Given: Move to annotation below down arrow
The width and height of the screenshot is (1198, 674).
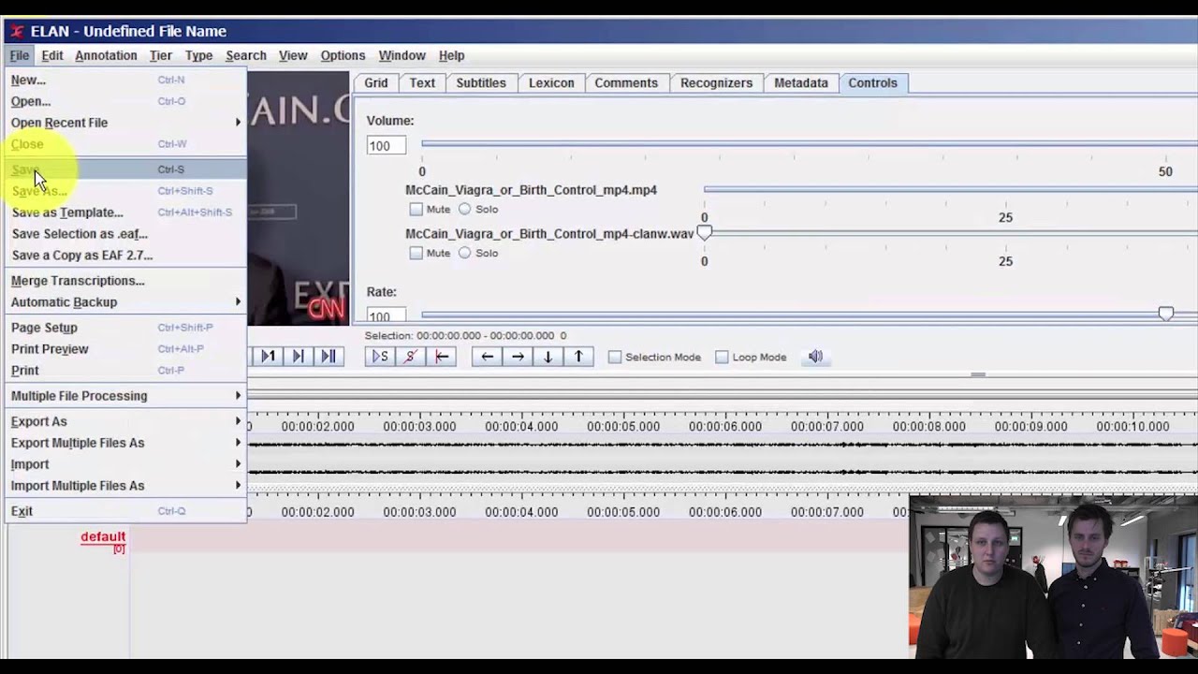Looking at the screenshot, I should point(548,357).
